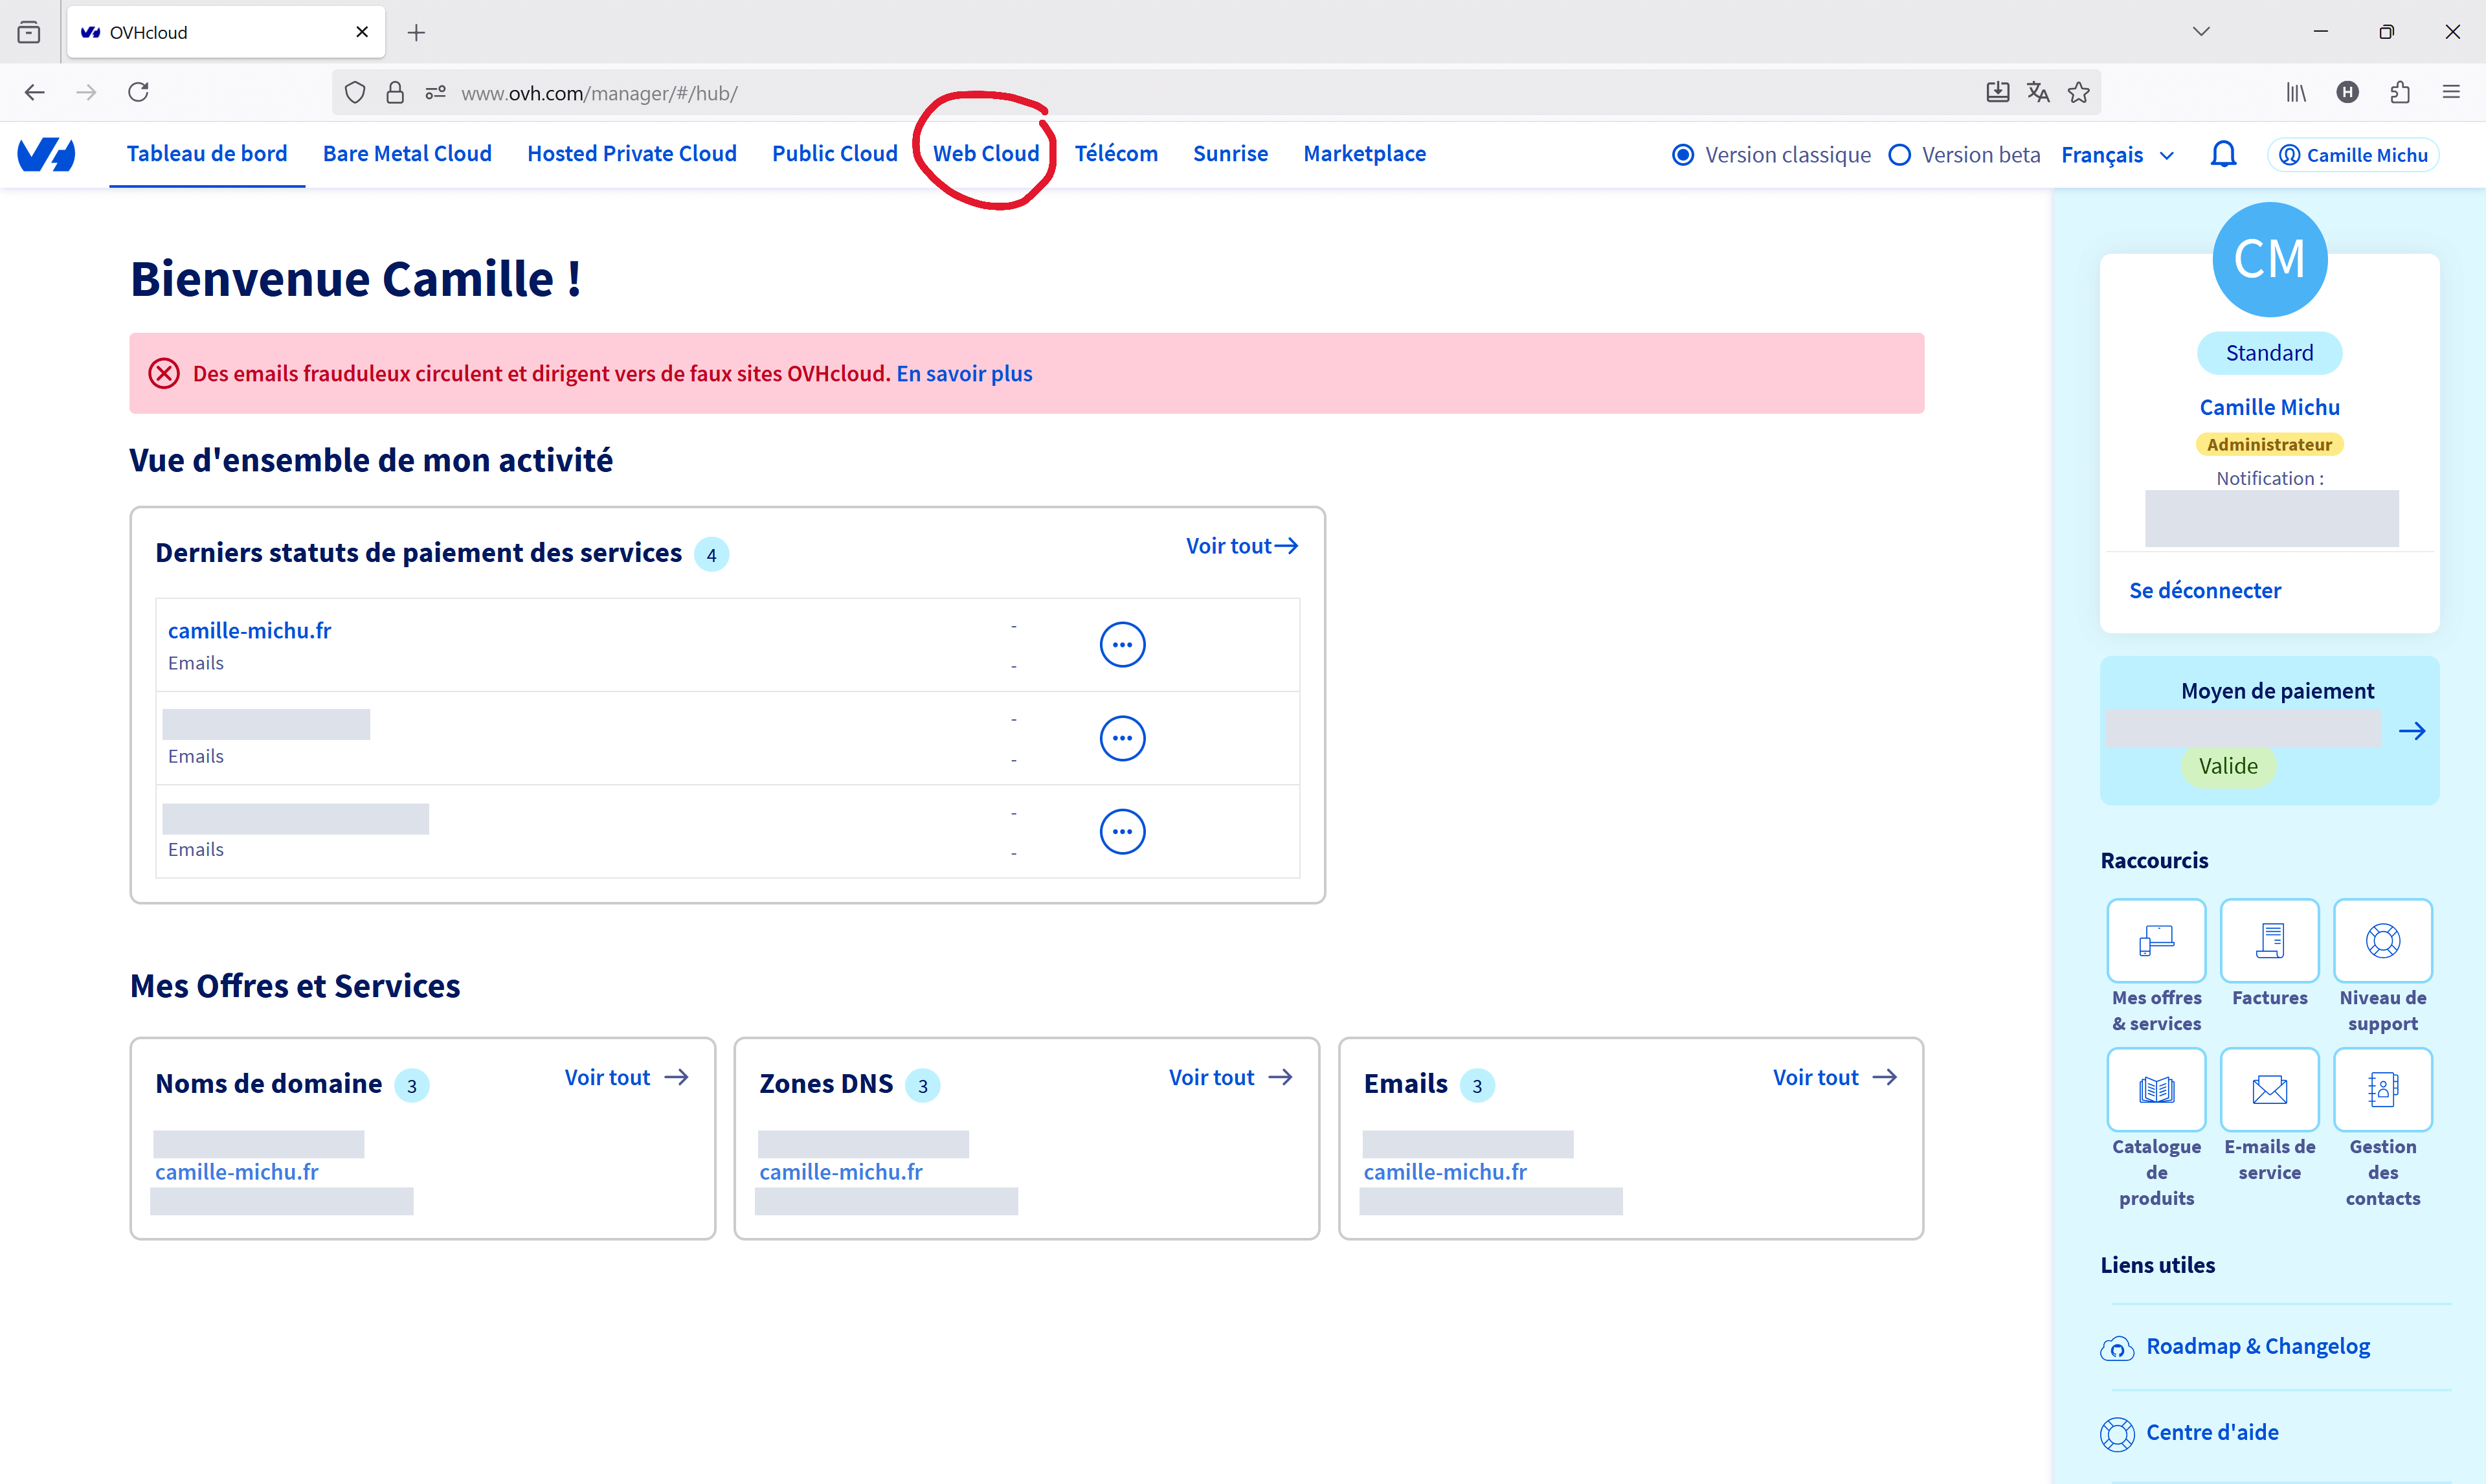Click the browser translate page icon
This screenshot has height=1484, width=2486.
2037,92
